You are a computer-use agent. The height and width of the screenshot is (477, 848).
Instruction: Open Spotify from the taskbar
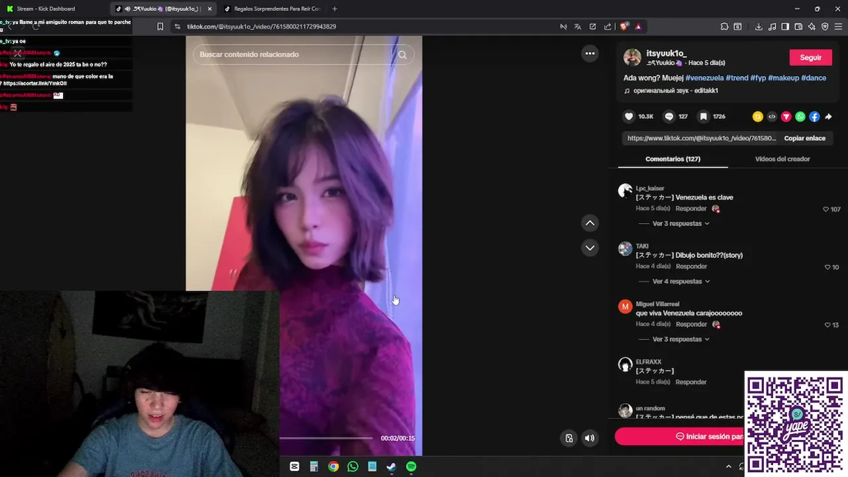(x=411, y=467)
